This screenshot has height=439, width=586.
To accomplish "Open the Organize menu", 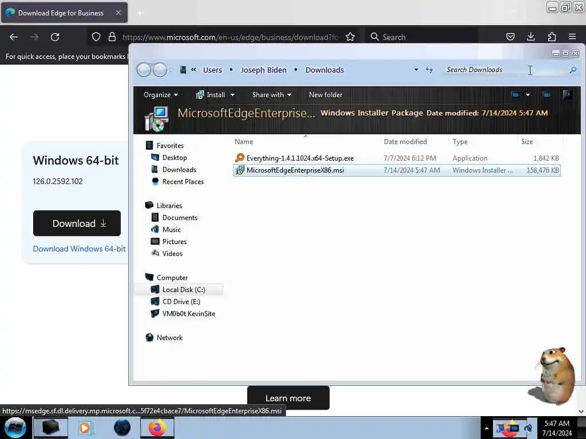I will click(x=161, y=95).
